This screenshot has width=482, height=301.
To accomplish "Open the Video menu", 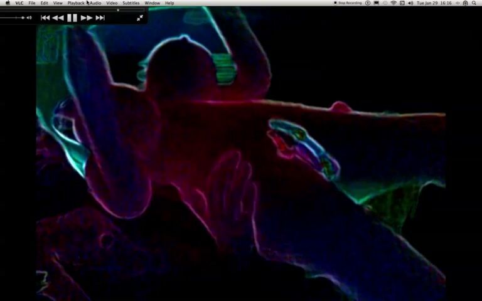I will (x=112, y=3).
